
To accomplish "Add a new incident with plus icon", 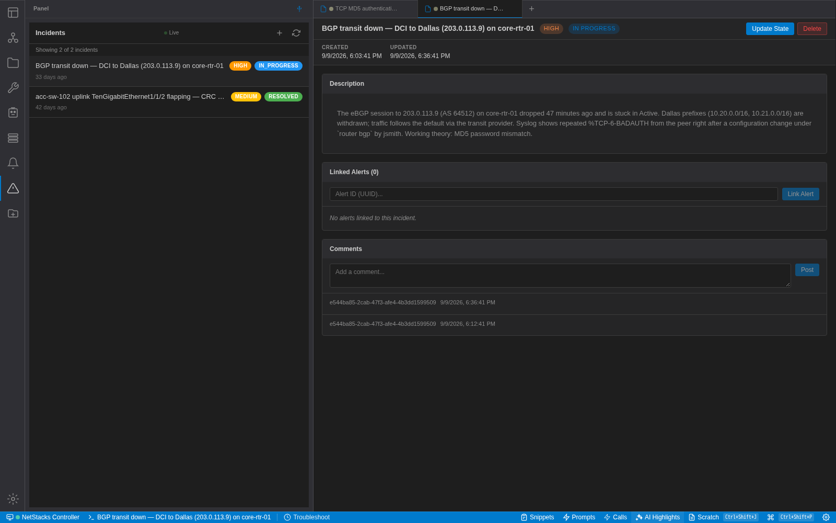I will coord(280,33).
